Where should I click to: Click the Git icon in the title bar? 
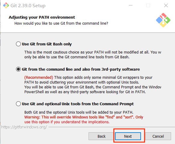point(6,5)
